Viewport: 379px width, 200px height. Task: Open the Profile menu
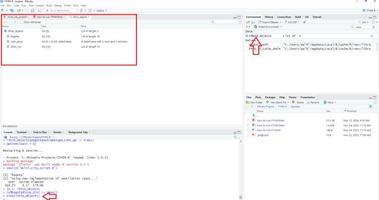tap(67, 5)
